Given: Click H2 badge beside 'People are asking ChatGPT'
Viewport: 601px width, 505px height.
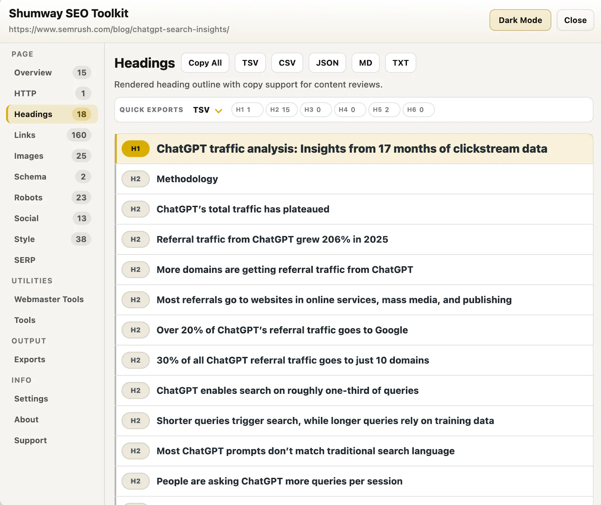Looking at the screenshot, I should [x=136, y=481].
